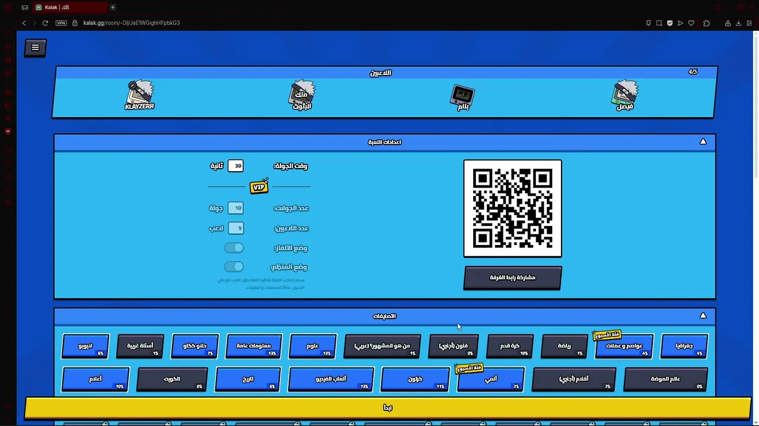759x426 pixels.
Task: Toggle the أسئلة غريبة category
Action: click(141, 346)
